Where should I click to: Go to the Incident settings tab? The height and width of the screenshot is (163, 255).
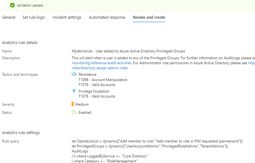coord(67,17)
